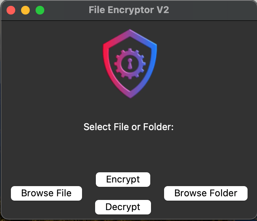Choose a folder via Browse Folder
This screenshot has width=257, height=221.
[x=206, y=193]
